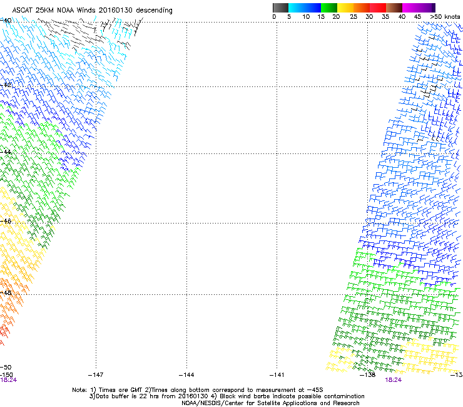The width and height of the screenshot is (463, 407).
Task: Click the '25' value under color scale
Action: (x=354, y=17)
